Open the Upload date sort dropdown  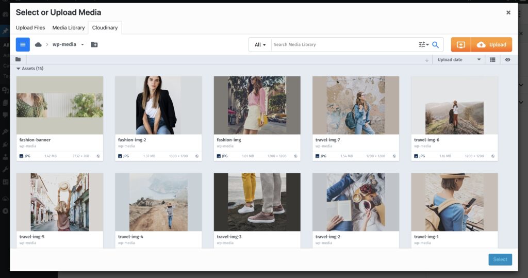coord(458,60)
